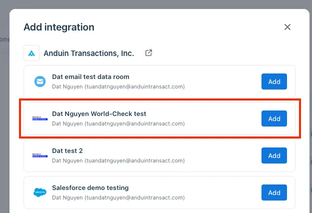Add the Dat email test data room integration
Image resolution: width=312 pixels, height=213 pixels.
[x=274, y=81]
